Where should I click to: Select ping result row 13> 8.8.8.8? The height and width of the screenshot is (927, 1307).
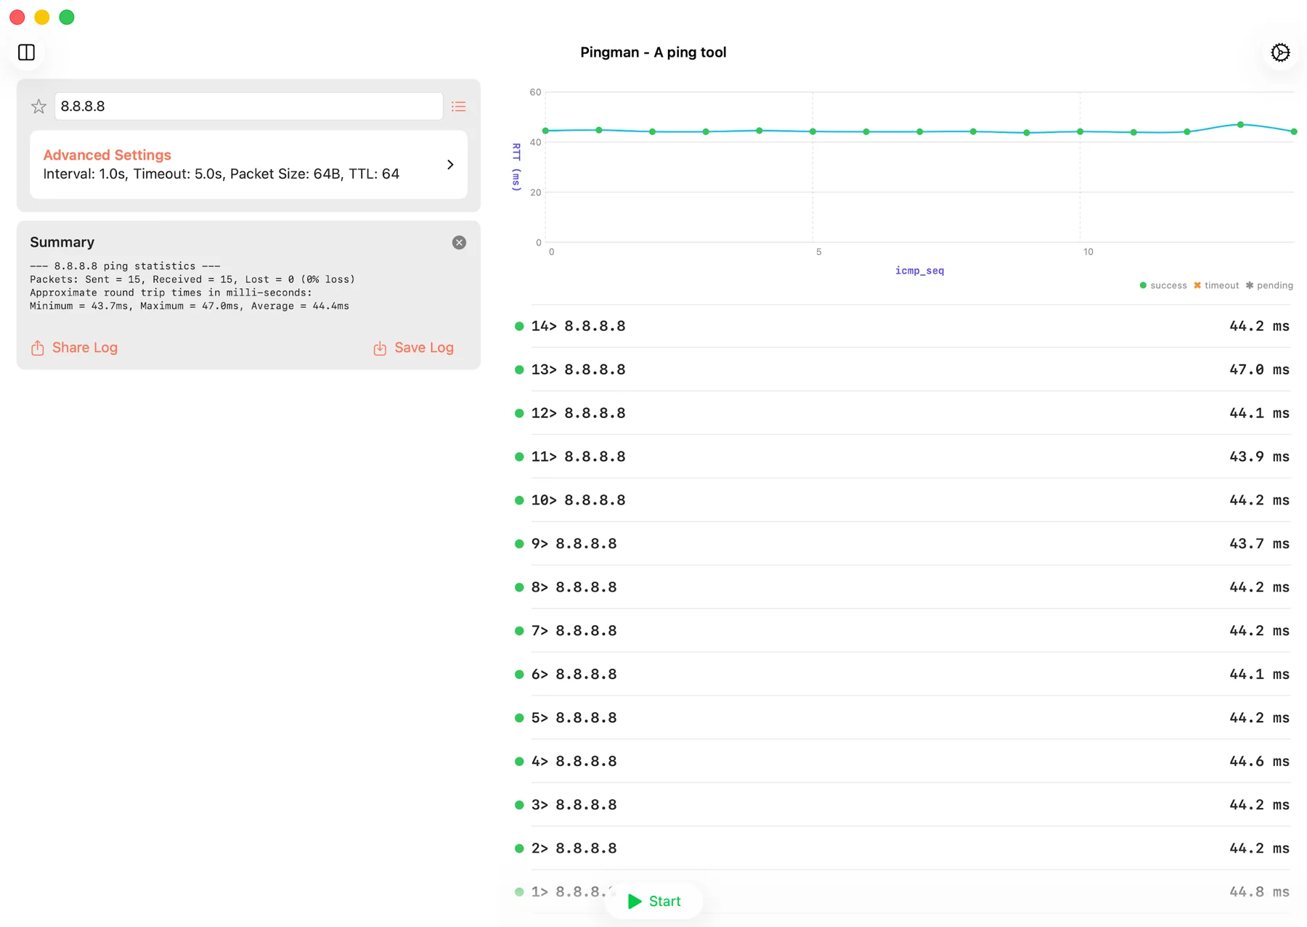click(x=902, y=369)
